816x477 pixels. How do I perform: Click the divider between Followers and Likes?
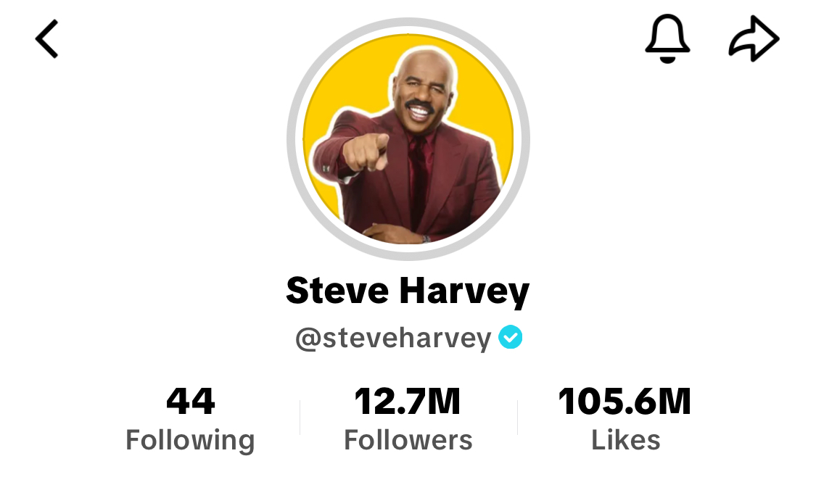click(517, 417)
